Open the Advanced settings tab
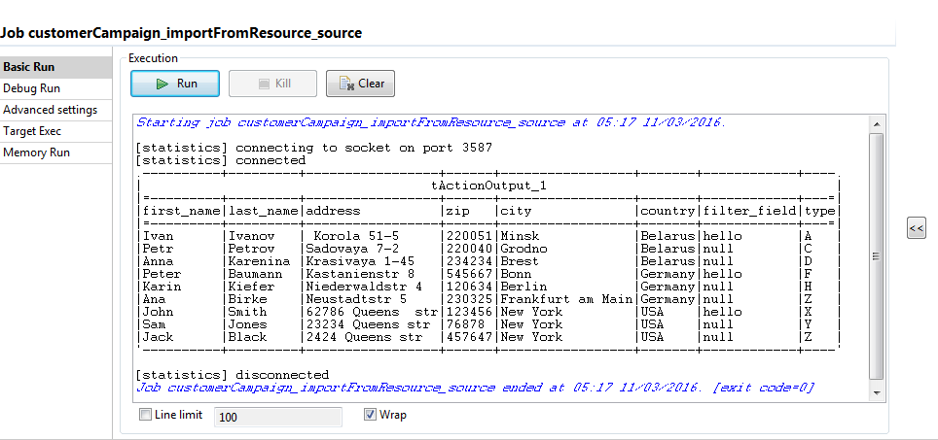 click(50, 110)
